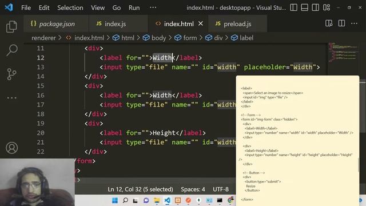This screenshot has width=366, height=206.
Task: Open the File menu
Action: 26,7
